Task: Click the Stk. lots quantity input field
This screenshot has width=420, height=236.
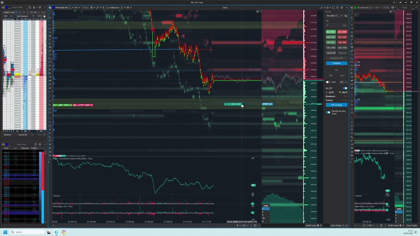Action: point(337,25)
